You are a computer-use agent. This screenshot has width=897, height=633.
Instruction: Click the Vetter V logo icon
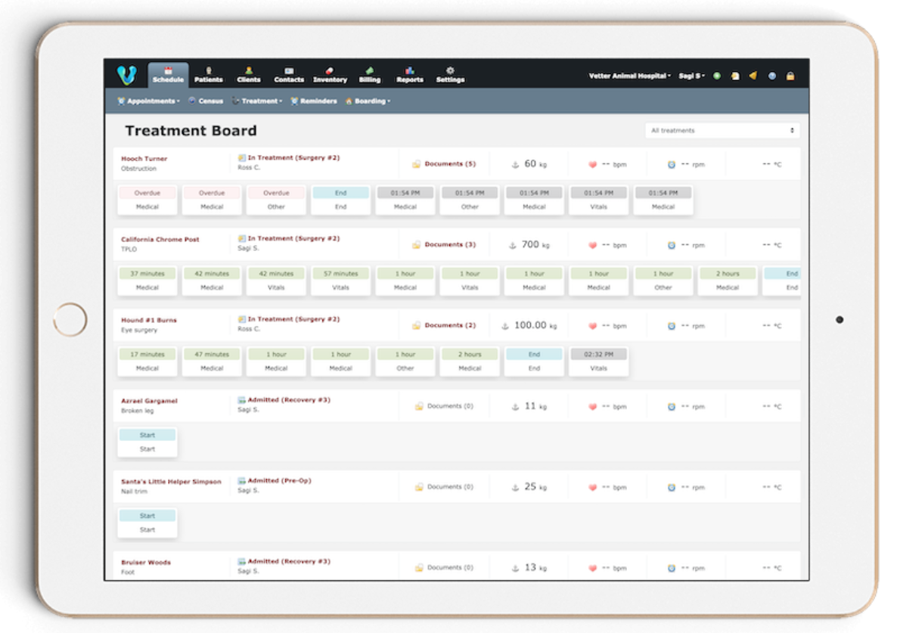[126, 74]
